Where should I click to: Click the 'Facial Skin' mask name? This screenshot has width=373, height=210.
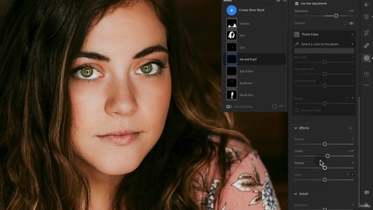coord(247,95)
